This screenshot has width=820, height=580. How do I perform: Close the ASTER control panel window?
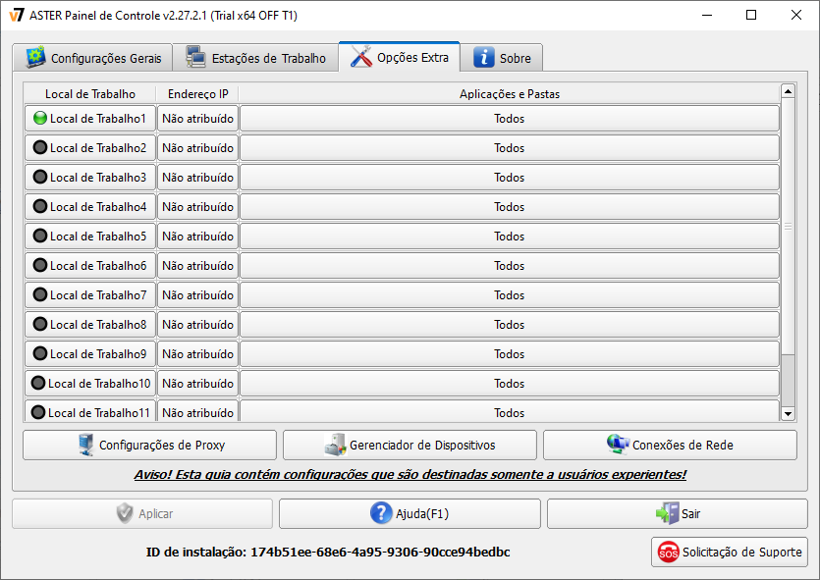coord(796,15)
